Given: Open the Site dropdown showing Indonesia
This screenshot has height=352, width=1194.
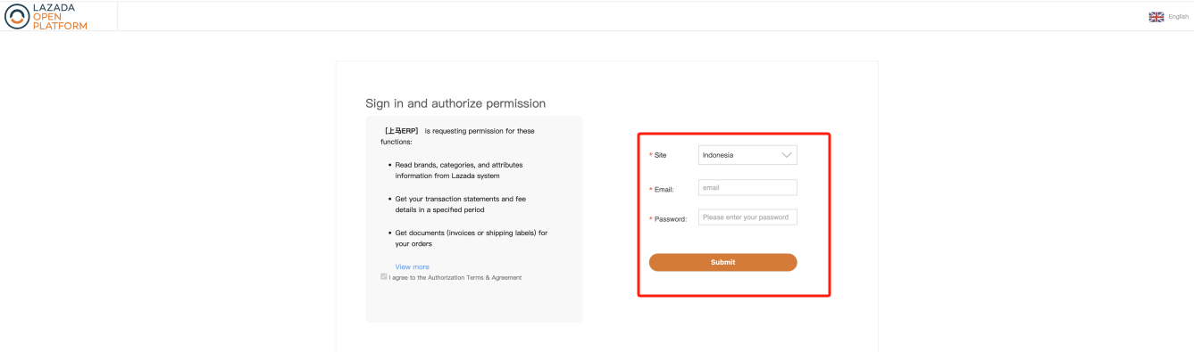Looking at the screenshot, I should pyautogui.click(x=747, y=155).
